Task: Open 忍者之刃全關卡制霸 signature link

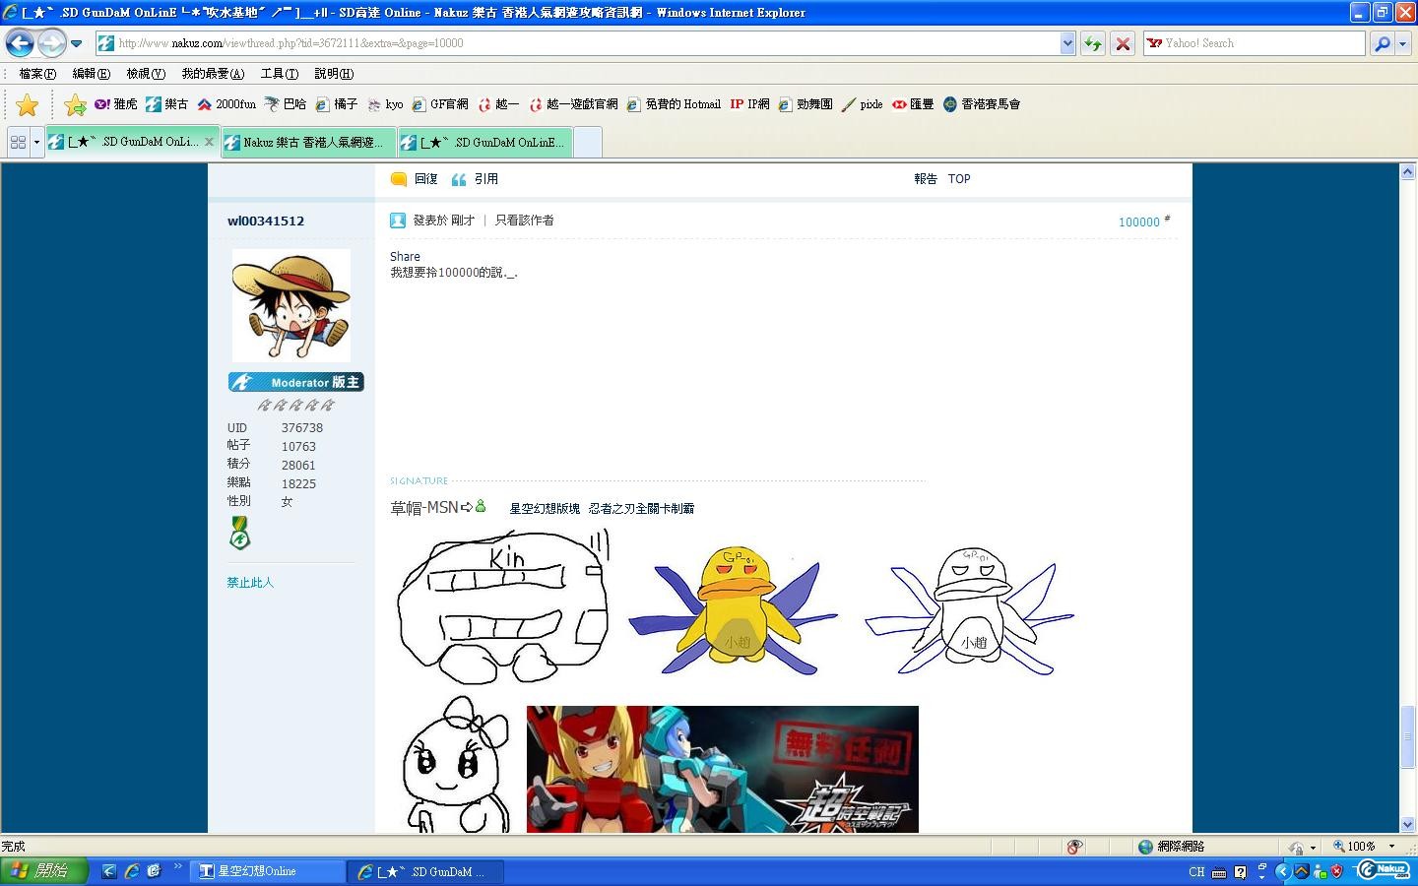Action: pyautogui.click(x=642, y=509)
